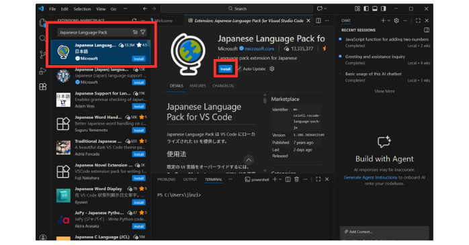The image size is (469, 245).
Task: Install Japanese Language Pack from detail page
Action: point(226,69)
